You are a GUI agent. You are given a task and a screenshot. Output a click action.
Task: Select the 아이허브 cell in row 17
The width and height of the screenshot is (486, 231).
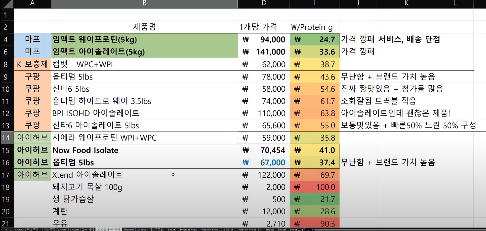coord(32,175)
